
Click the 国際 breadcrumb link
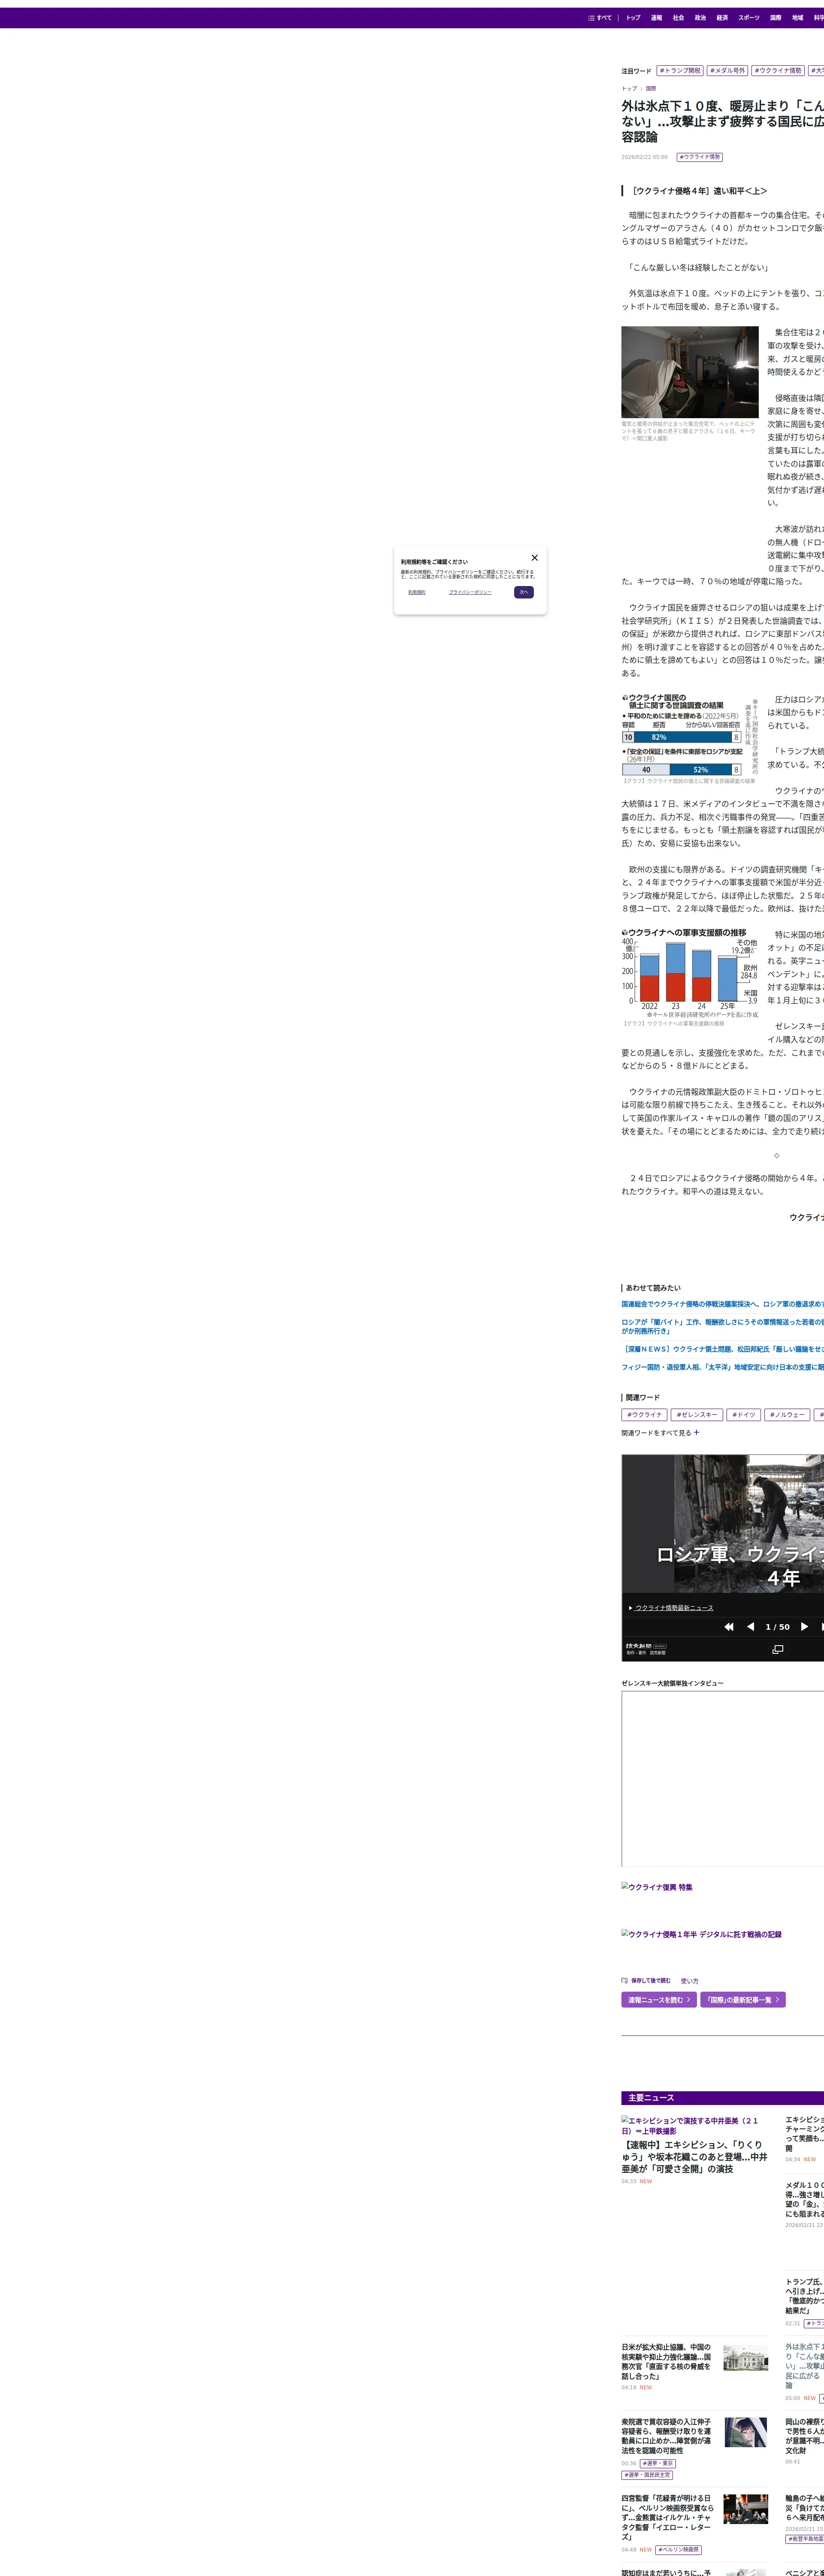651,89
